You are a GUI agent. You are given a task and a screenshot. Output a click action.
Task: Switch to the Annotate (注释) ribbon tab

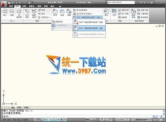[x=24, y=6]
